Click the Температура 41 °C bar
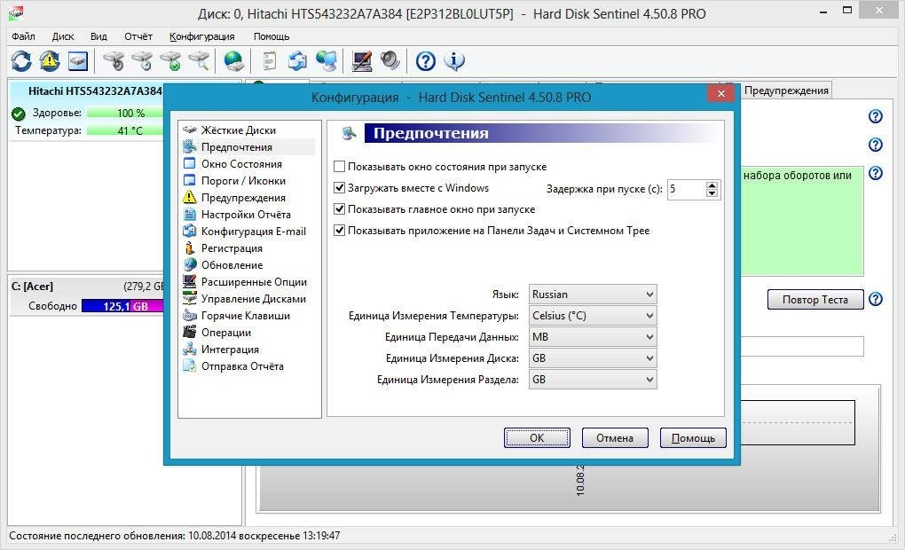 (x=125, y=131)
